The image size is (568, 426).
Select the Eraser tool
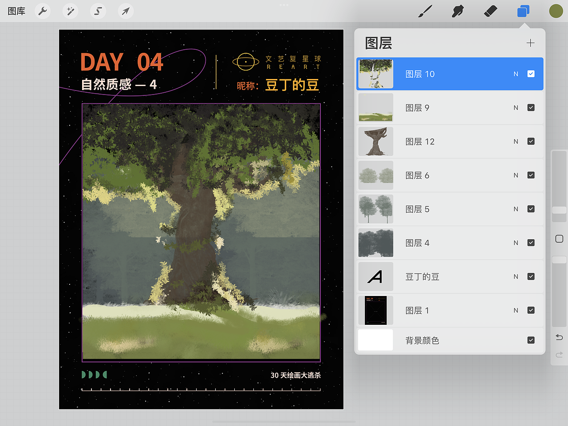pos(490,11)
